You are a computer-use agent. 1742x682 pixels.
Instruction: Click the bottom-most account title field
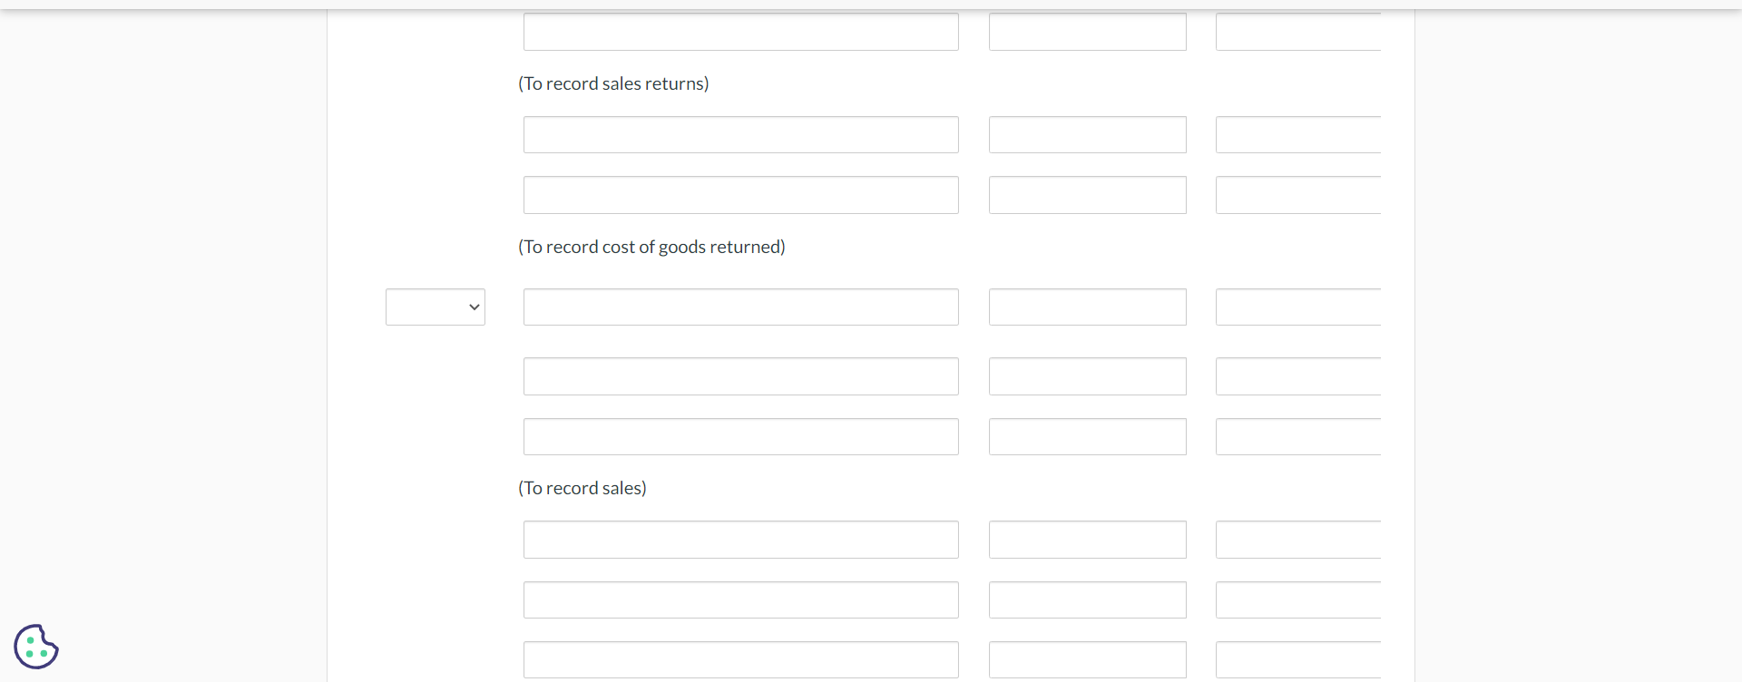740,660
